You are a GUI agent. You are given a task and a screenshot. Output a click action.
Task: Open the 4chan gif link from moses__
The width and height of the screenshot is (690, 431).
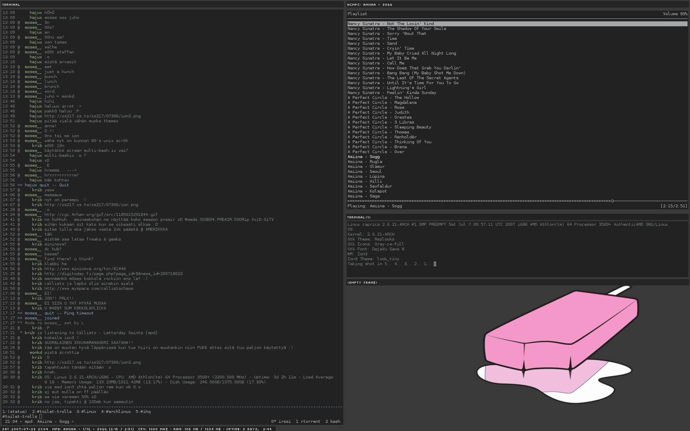101,214
